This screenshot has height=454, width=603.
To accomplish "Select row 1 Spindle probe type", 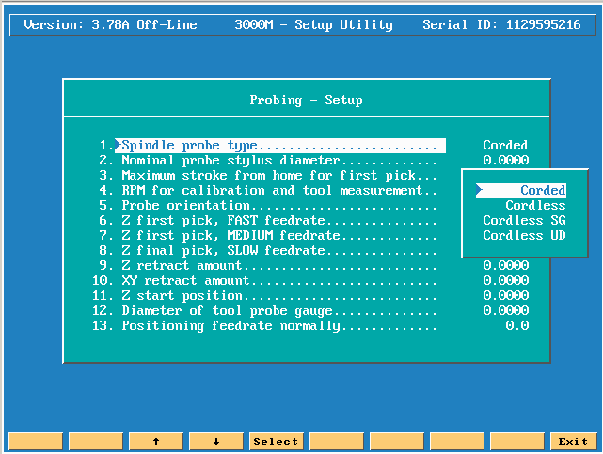I will pyautogui.click(x=280, y=146).
